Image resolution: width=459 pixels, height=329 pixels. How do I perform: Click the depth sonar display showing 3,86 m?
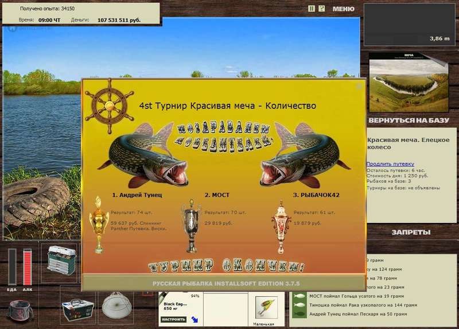pyautogui.click(x=410, y=25)
